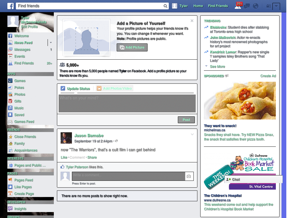Open the messages speech bubble icon in top bar
Screen dimensions: 290x218
tap(247, 6)
